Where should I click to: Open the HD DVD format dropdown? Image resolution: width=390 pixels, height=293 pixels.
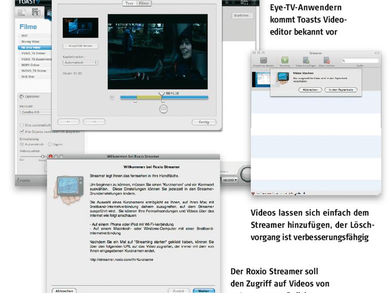click(x=230, y=180)
